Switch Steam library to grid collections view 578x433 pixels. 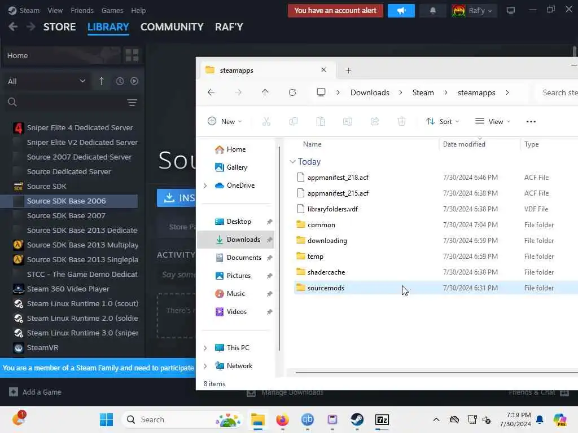(x=132, y=55)
